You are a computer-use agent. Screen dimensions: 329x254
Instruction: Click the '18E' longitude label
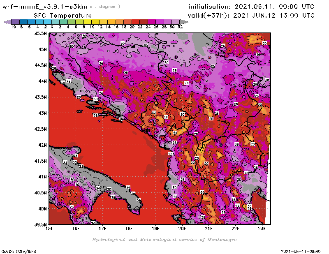[129, 229]
